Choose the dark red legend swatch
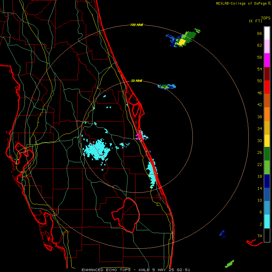Viewport: 272px width, 272px height. coord(267,73)
